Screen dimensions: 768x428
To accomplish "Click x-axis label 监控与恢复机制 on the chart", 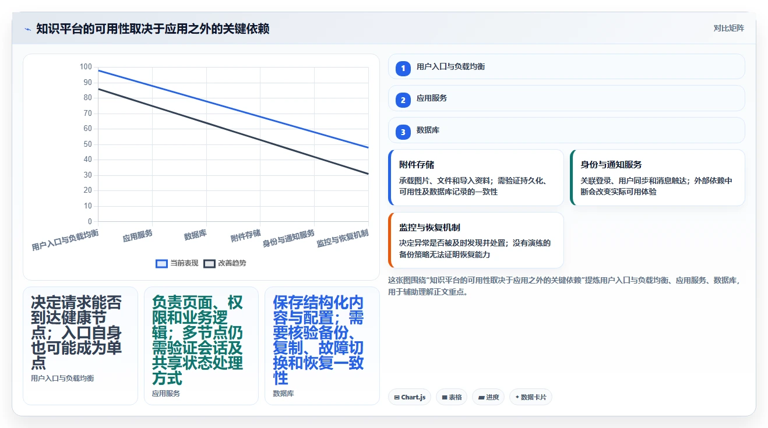I will [x=343, y=238].
